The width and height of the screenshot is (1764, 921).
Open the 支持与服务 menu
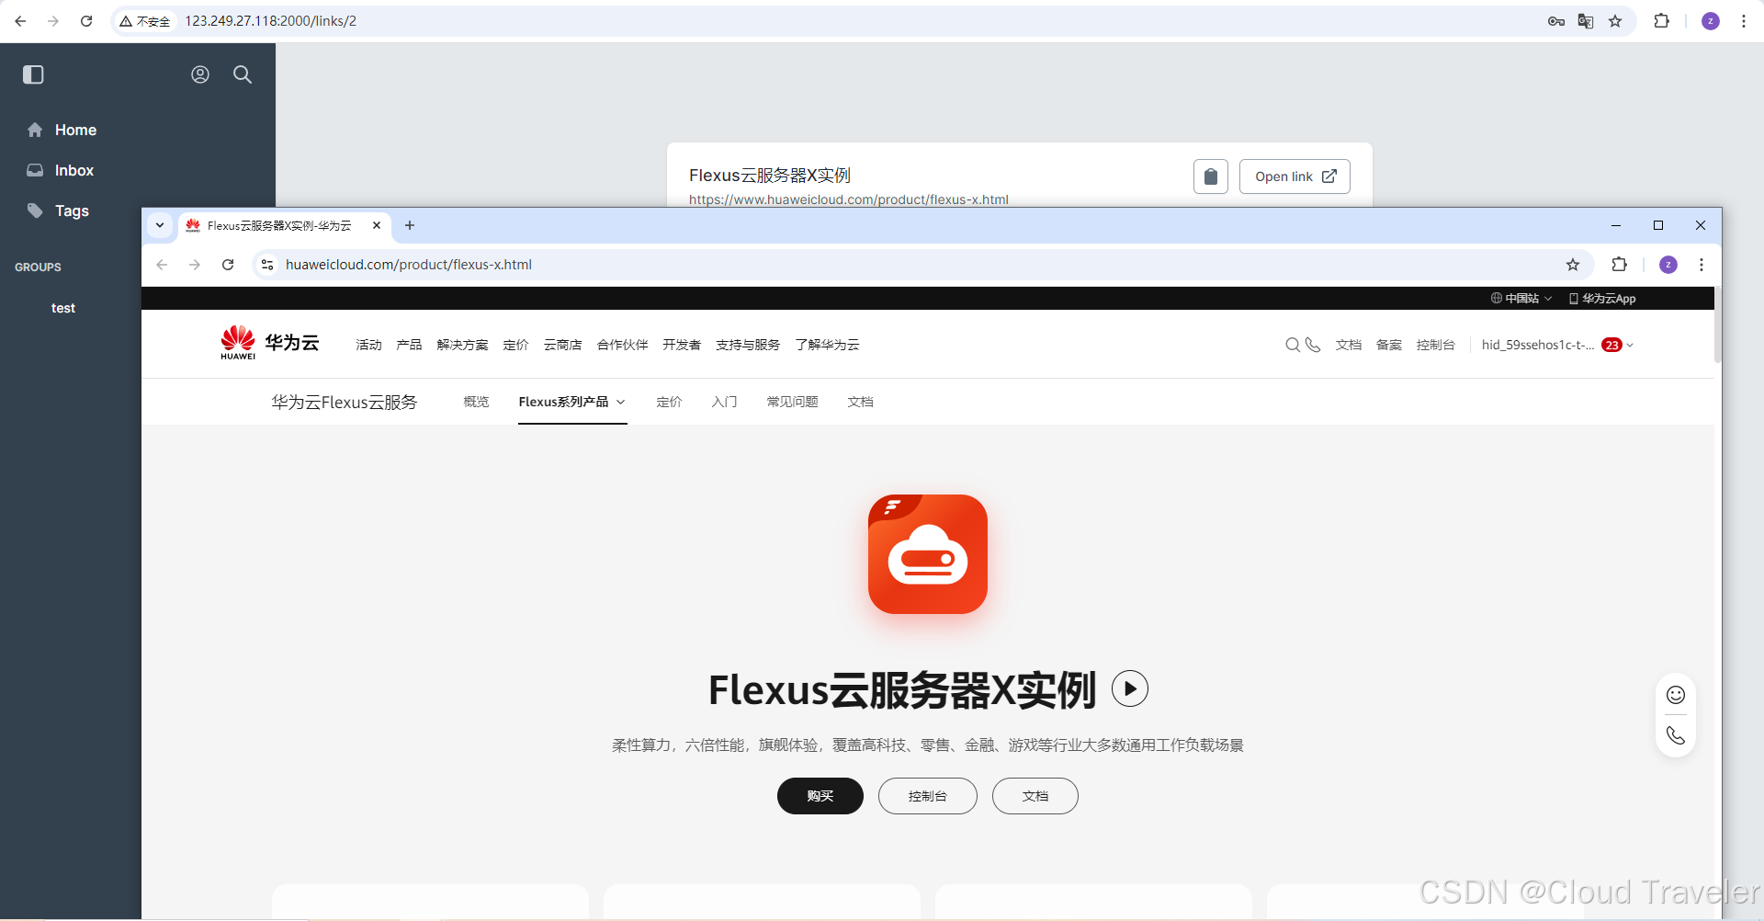(x=748, y=345)
